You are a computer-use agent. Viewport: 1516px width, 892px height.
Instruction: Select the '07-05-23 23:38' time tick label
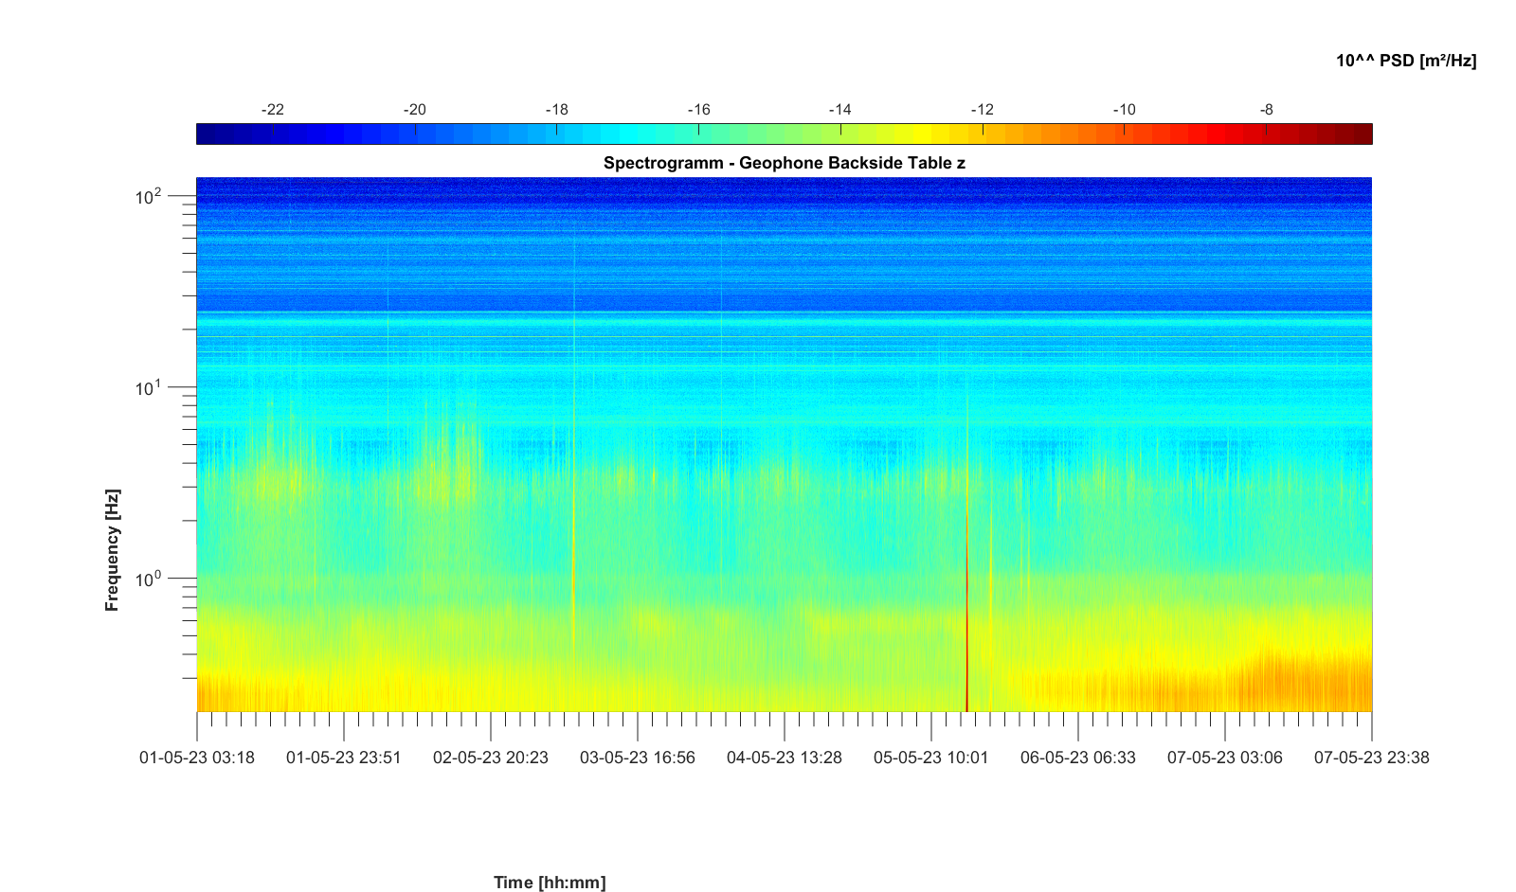pos(1371,758)
